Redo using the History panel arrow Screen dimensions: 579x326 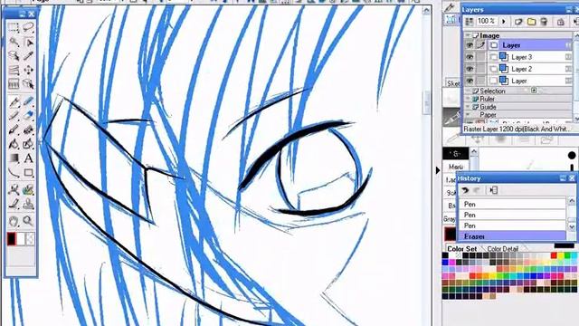(477, 190)
